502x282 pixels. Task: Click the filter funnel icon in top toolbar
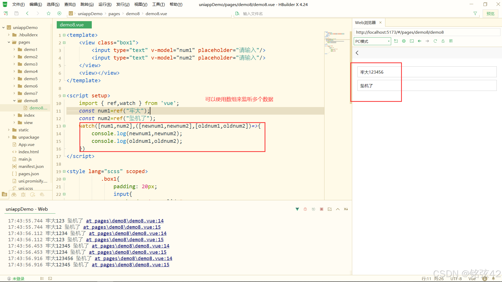point(475,14)
